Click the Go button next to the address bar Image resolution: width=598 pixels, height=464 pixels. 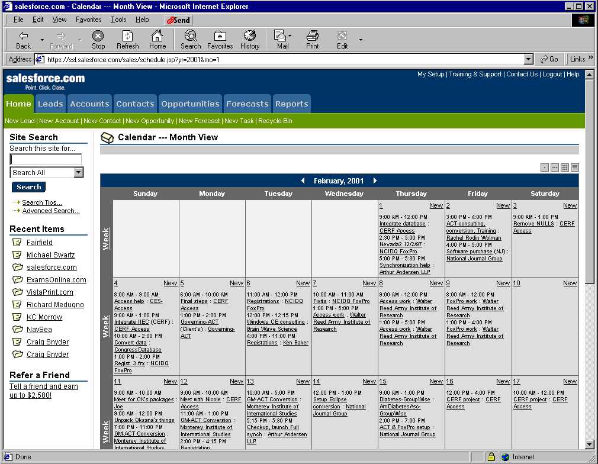[549, 59]
